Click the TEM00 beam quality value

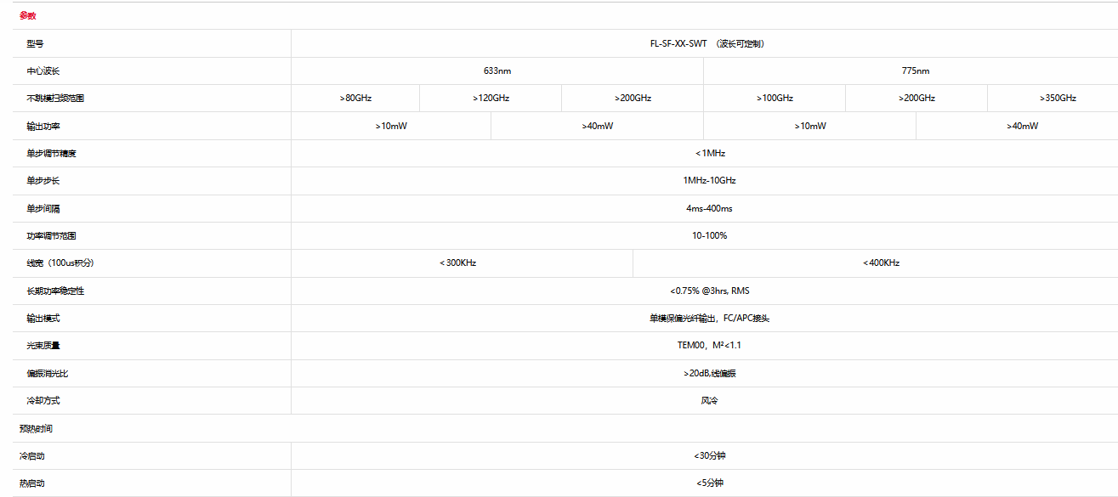(709, 345)
